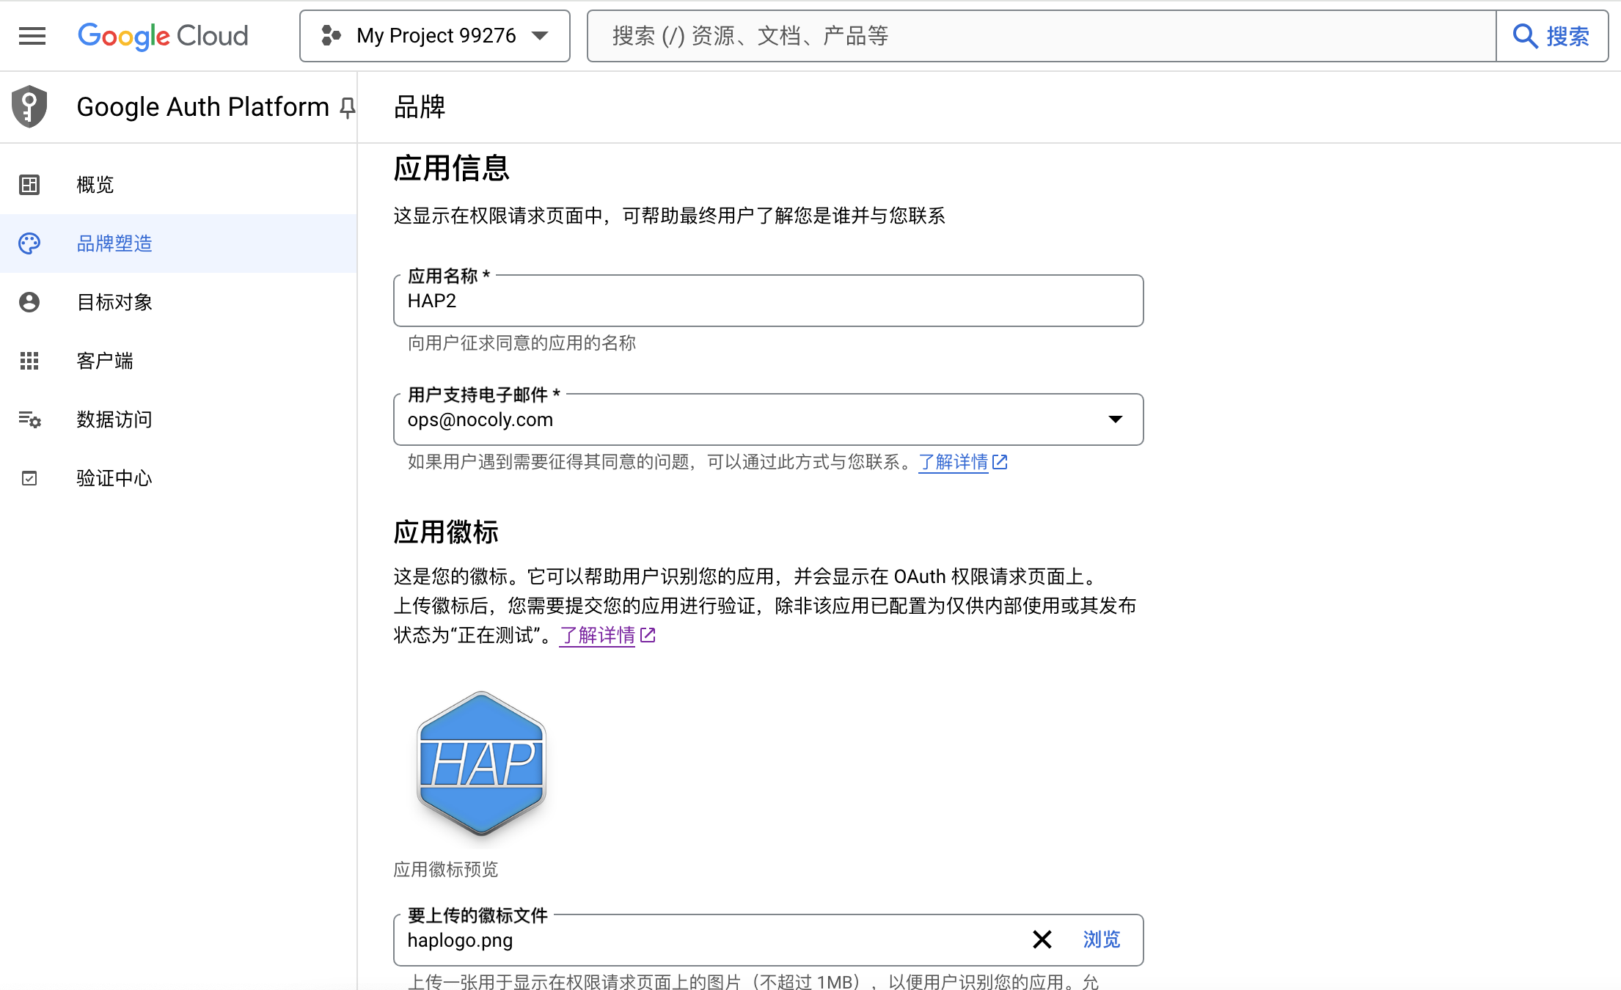Viewport: 1621px width, 990px height.
Task: Open 目标对象 in the sidebar
Action: tap(178, 302)
